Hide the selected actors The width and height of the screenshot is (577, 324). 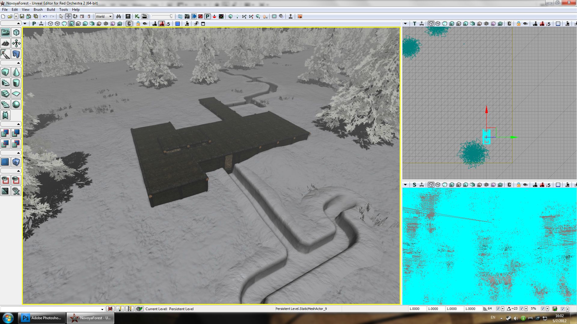[16, 180]
